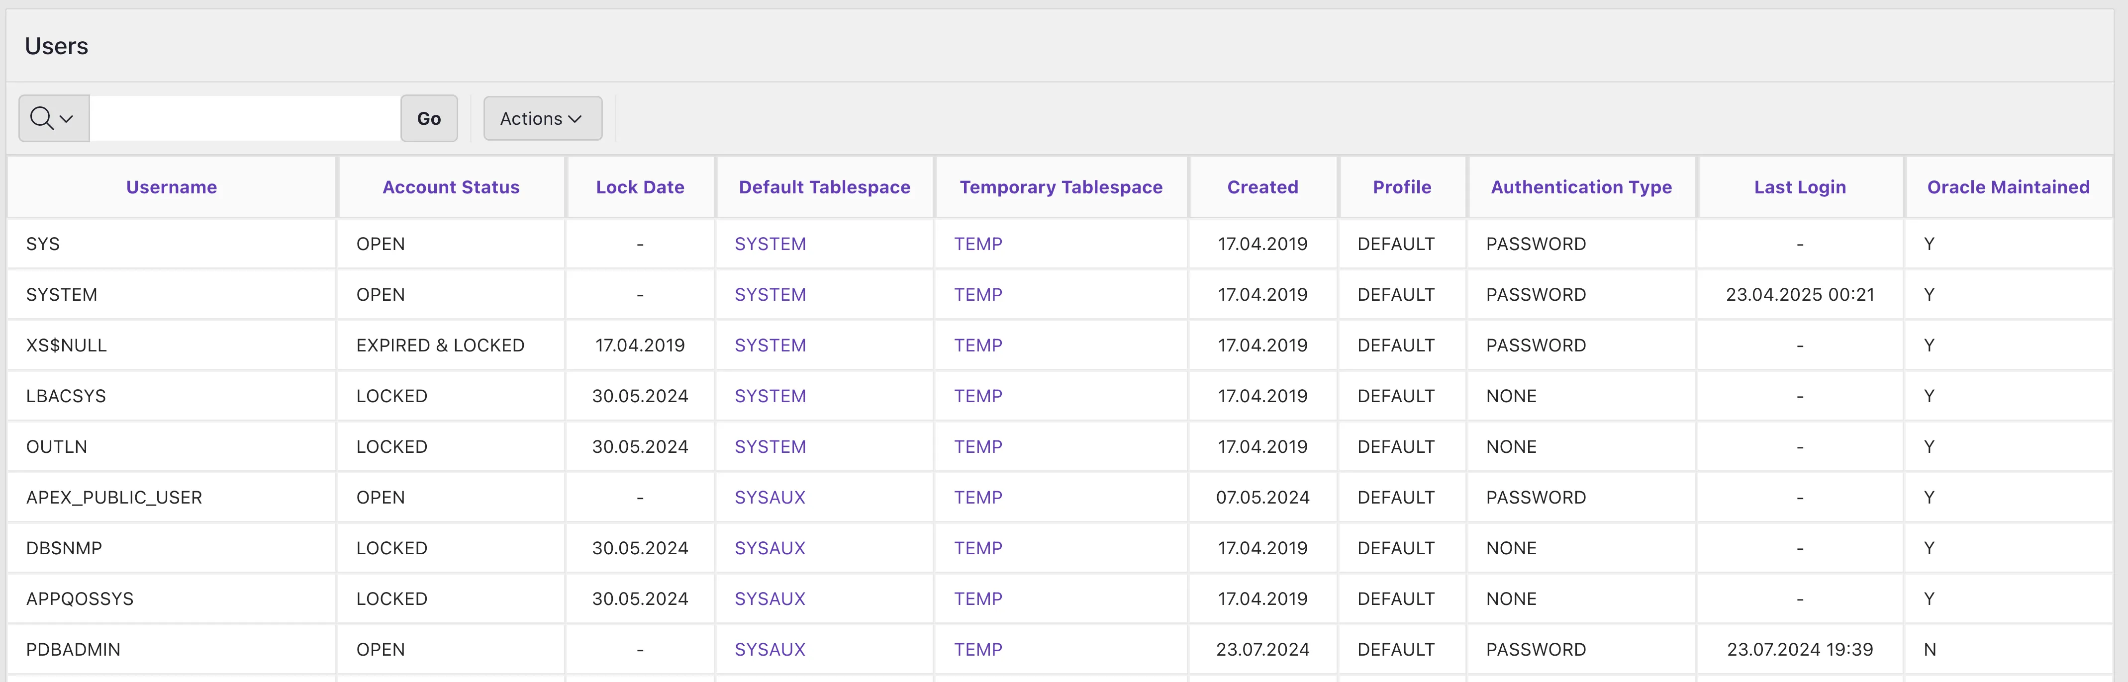2128x682 pixels.
Task: Click the Profile column header
Action: [1401, 187]
